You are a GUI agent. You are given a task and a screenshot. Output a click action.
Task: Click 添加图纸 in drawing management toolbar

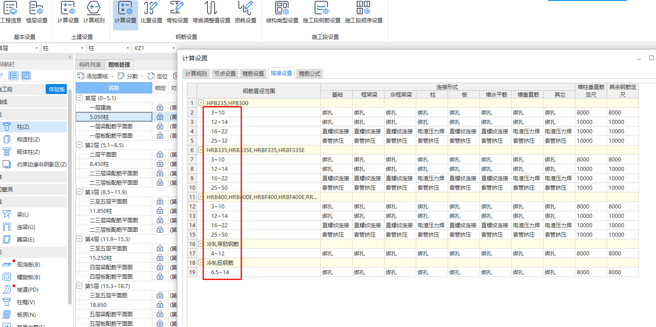pyautogui.click(x=93, y=76)
